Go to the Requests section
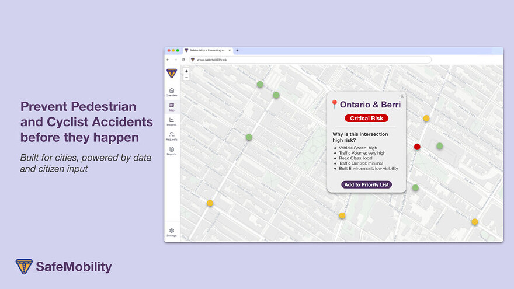The width and height of the screenshot is (514, 289). [171, 135]
